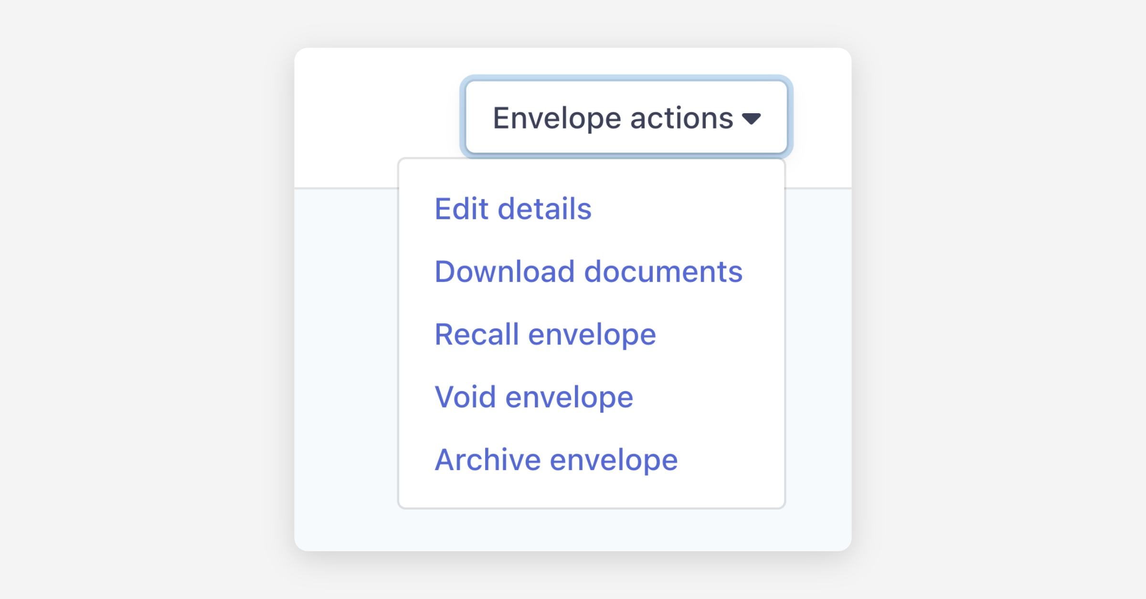The height and width of the screenshot is (599, 1146).
Task: Choose Void envelope from the dropdown
Action: [533, 396]
